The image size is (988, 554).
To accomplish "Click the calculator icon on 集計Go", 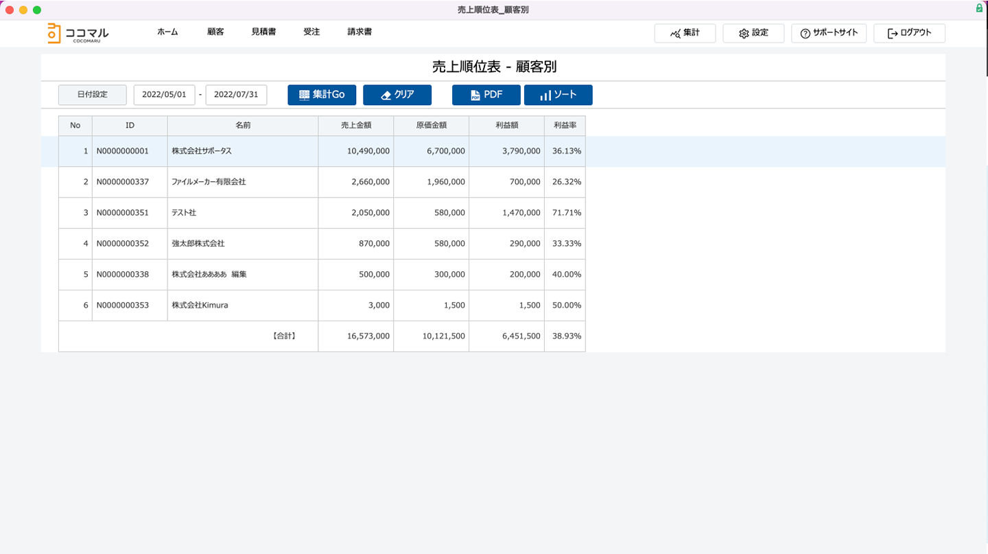I will 304,95.
